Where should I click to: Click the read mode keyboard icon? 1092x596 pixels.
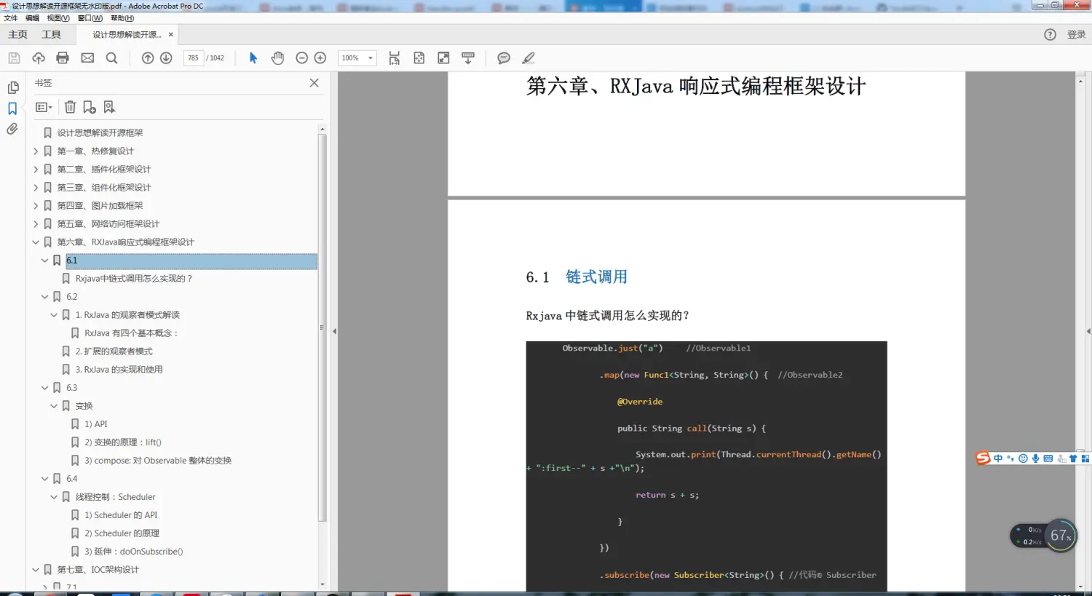pos(468,58)
